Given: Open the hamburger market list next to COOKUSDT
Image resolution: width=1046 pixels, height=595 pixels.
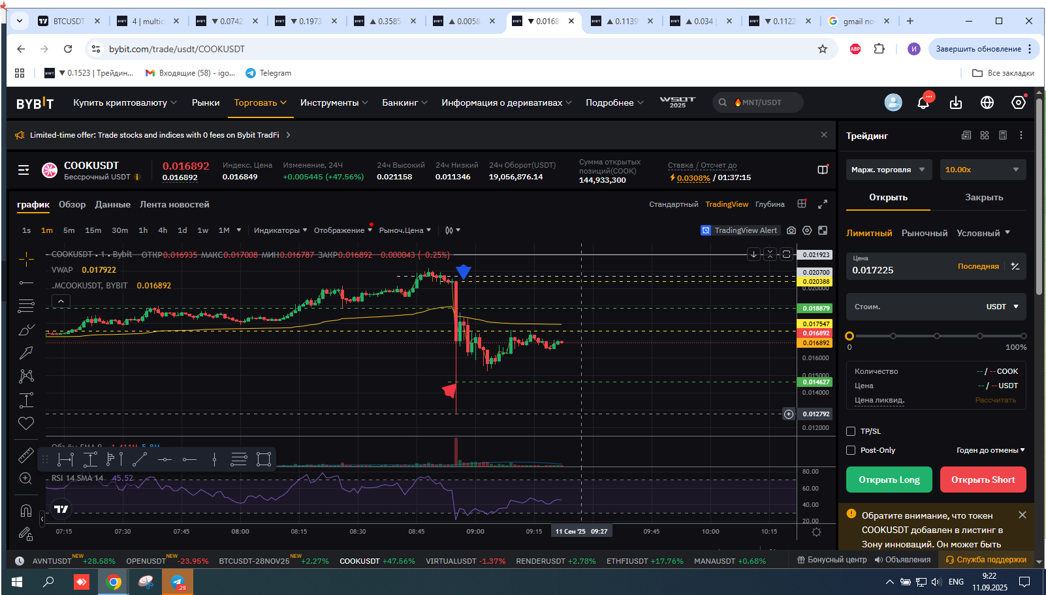Looking at the screenshot, I should coord(24,170).
